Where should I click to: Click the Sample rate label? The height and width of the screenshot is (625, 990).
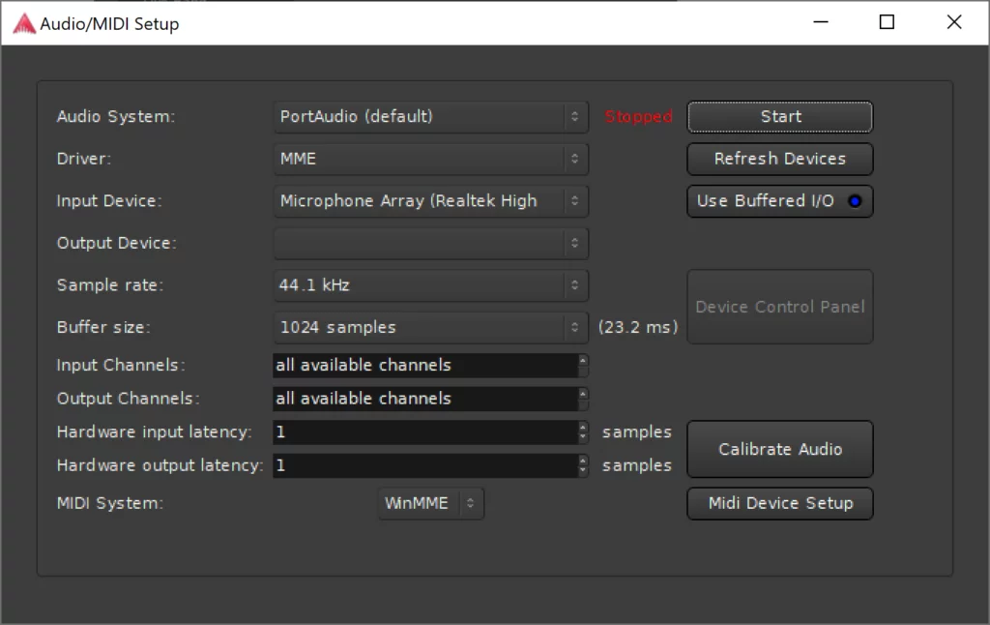110,285
